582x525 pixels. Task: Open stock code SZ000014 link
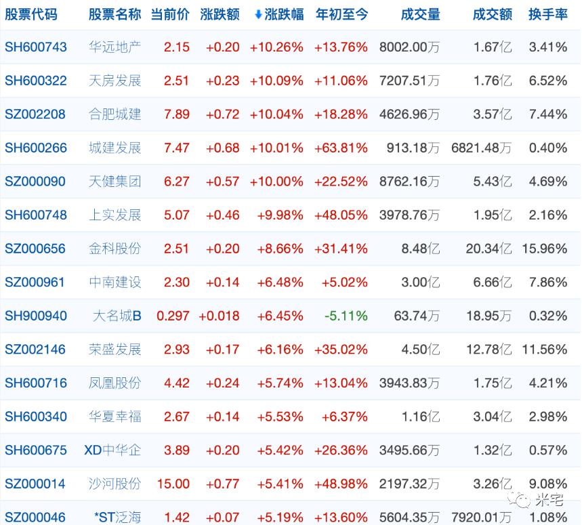click(35, 484)
